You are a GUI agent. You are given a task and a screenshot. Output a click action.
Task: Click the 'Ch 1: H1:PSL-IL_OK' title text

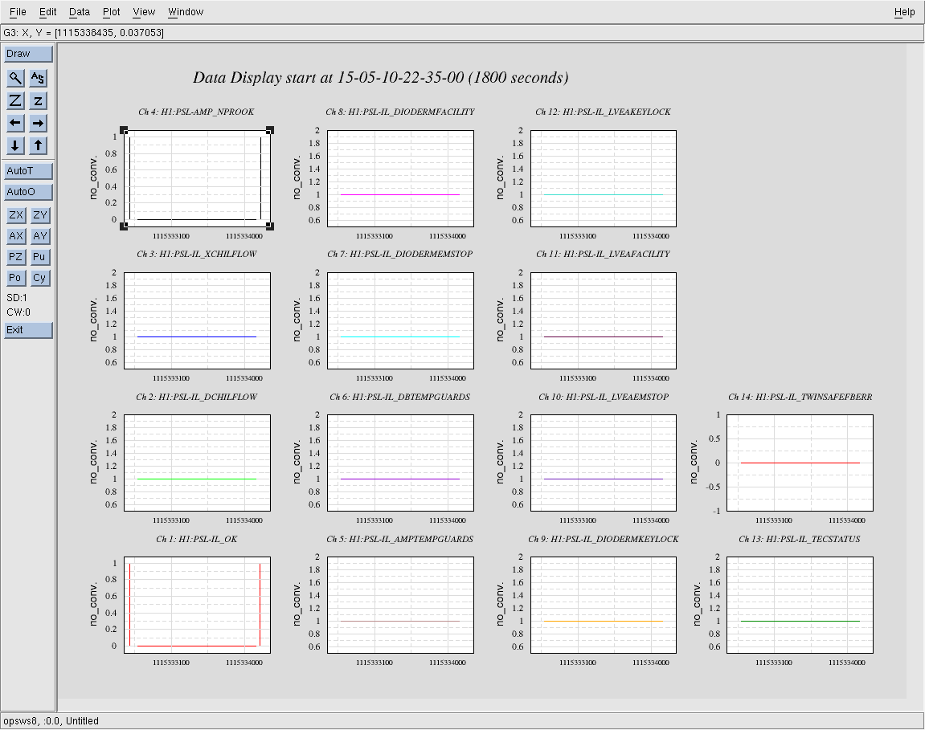(x=196, y=539)
